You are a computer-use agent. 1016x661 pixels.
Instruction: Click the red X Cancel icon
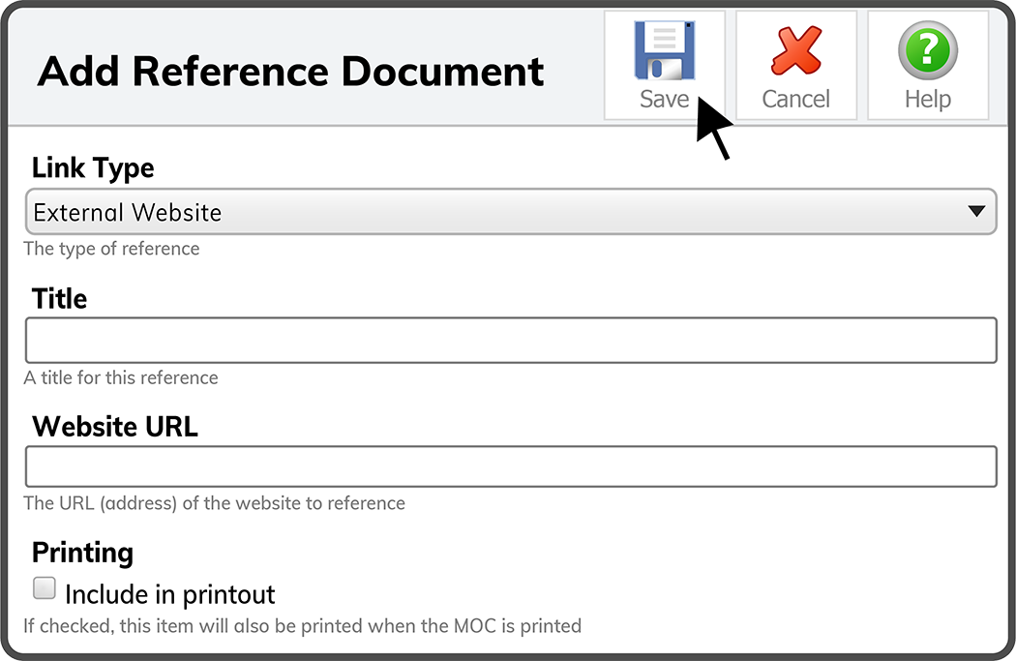pos(795,51)
